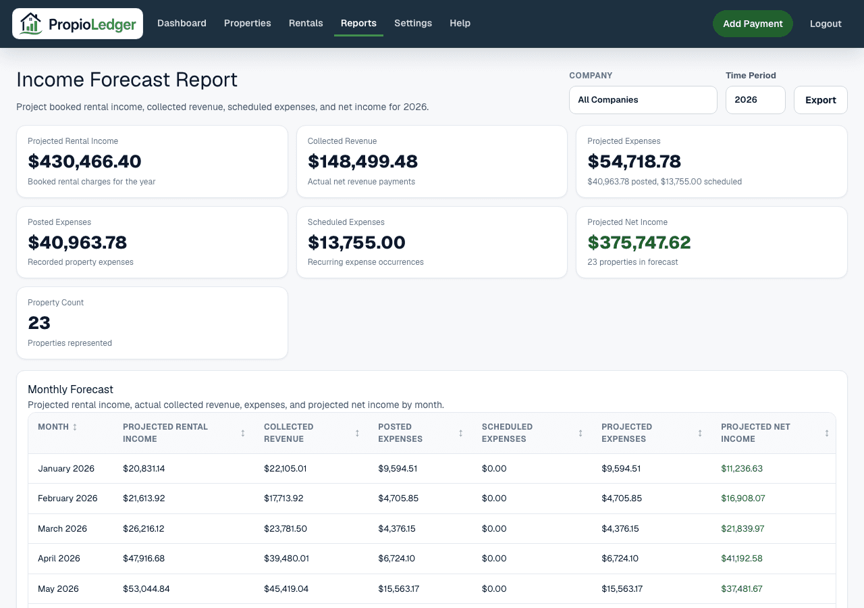864x608 pixels.
Task: Click May collected revenue $45,419.04
Action: [x=286, y=589]
